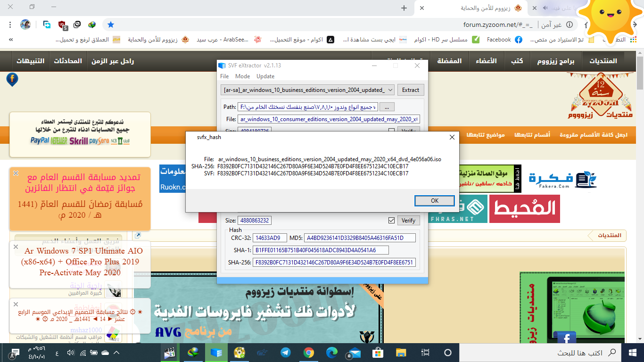Click the Facebook pin icon on the forum
The height and width of the screenshot is (362, 644).
pyautogui.click(x=12, y=79)
